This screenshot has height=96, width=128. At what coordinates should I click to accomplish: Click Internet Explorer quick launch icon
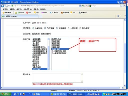[18, 94]
